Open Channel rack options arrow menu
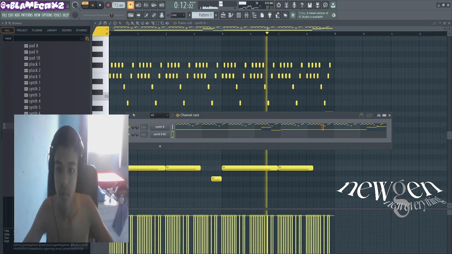452x254 pixels. 129,115
